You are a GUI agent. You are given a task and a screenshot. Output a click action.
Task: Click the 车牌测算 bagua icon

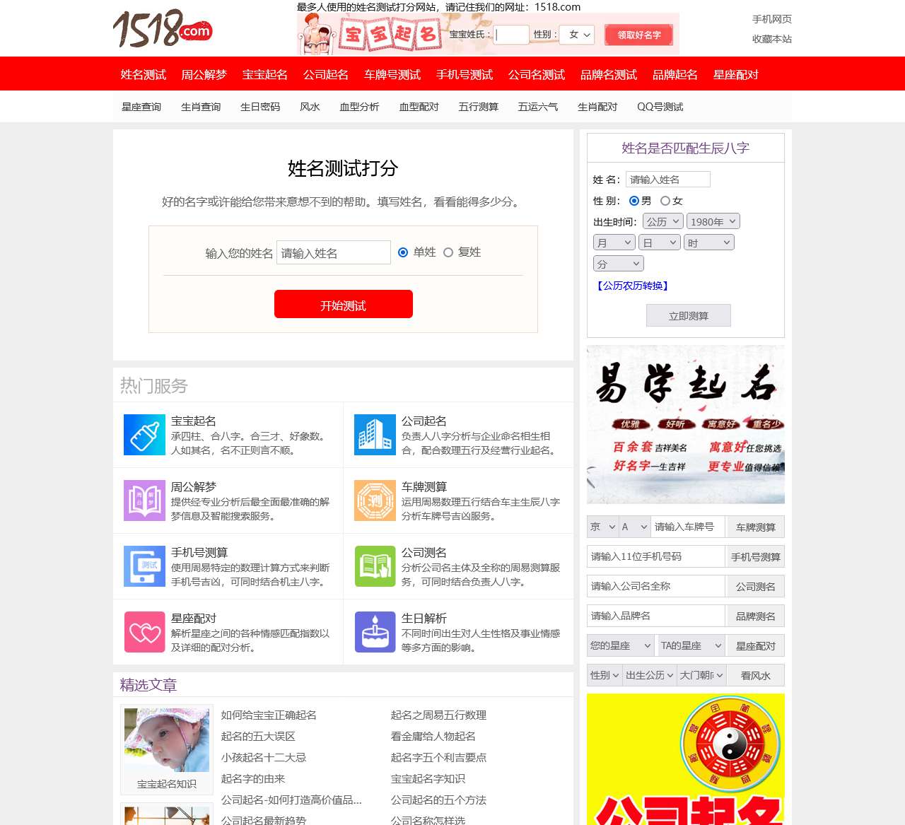375,500
